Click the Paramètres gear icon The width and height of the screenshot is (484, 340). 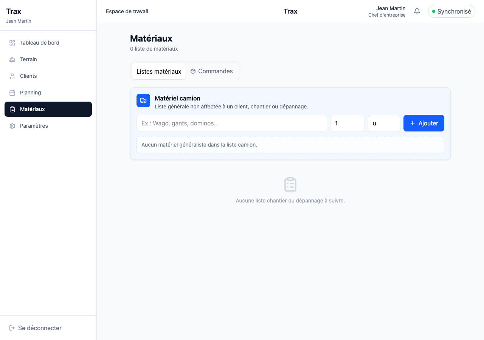tap(12, 126)
